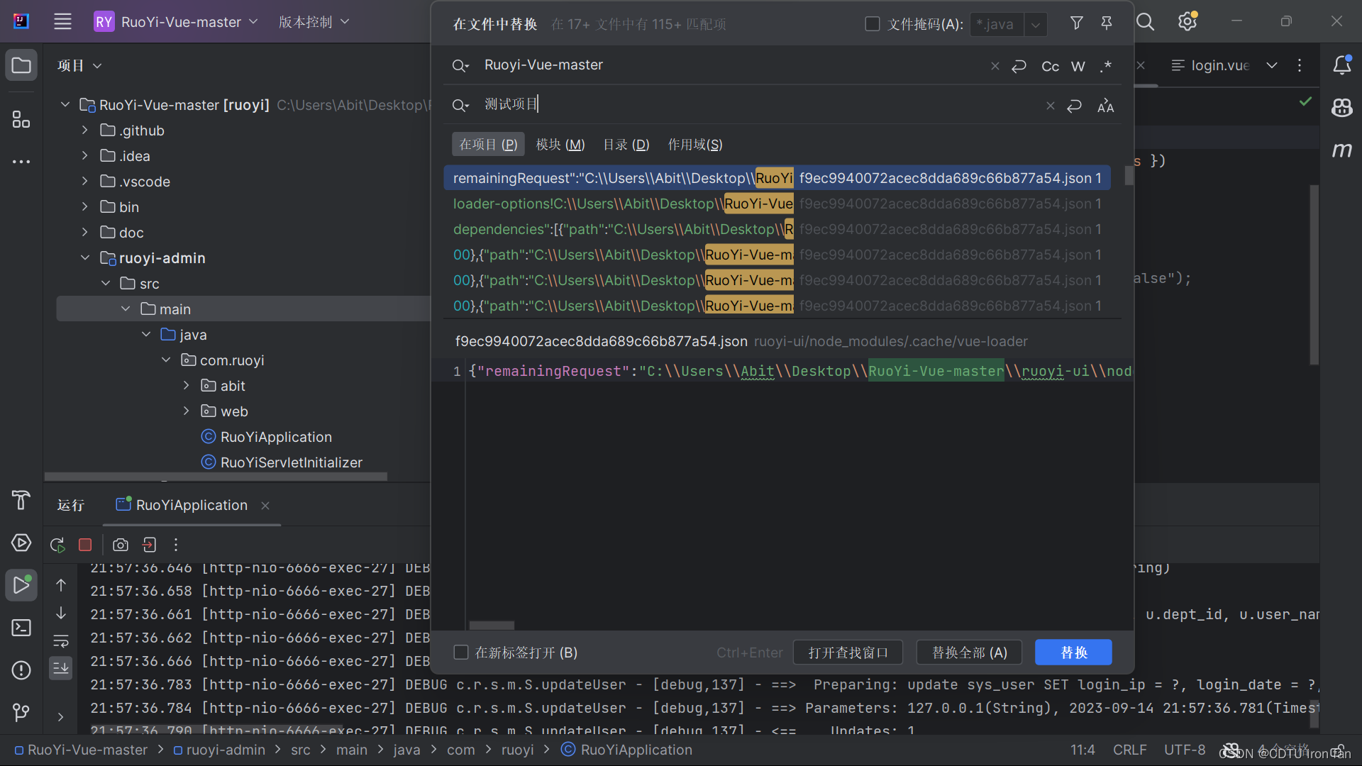Open the AI assistant tool window
The height and width of the screenshot is (766, 1362).
(1342, 107)
